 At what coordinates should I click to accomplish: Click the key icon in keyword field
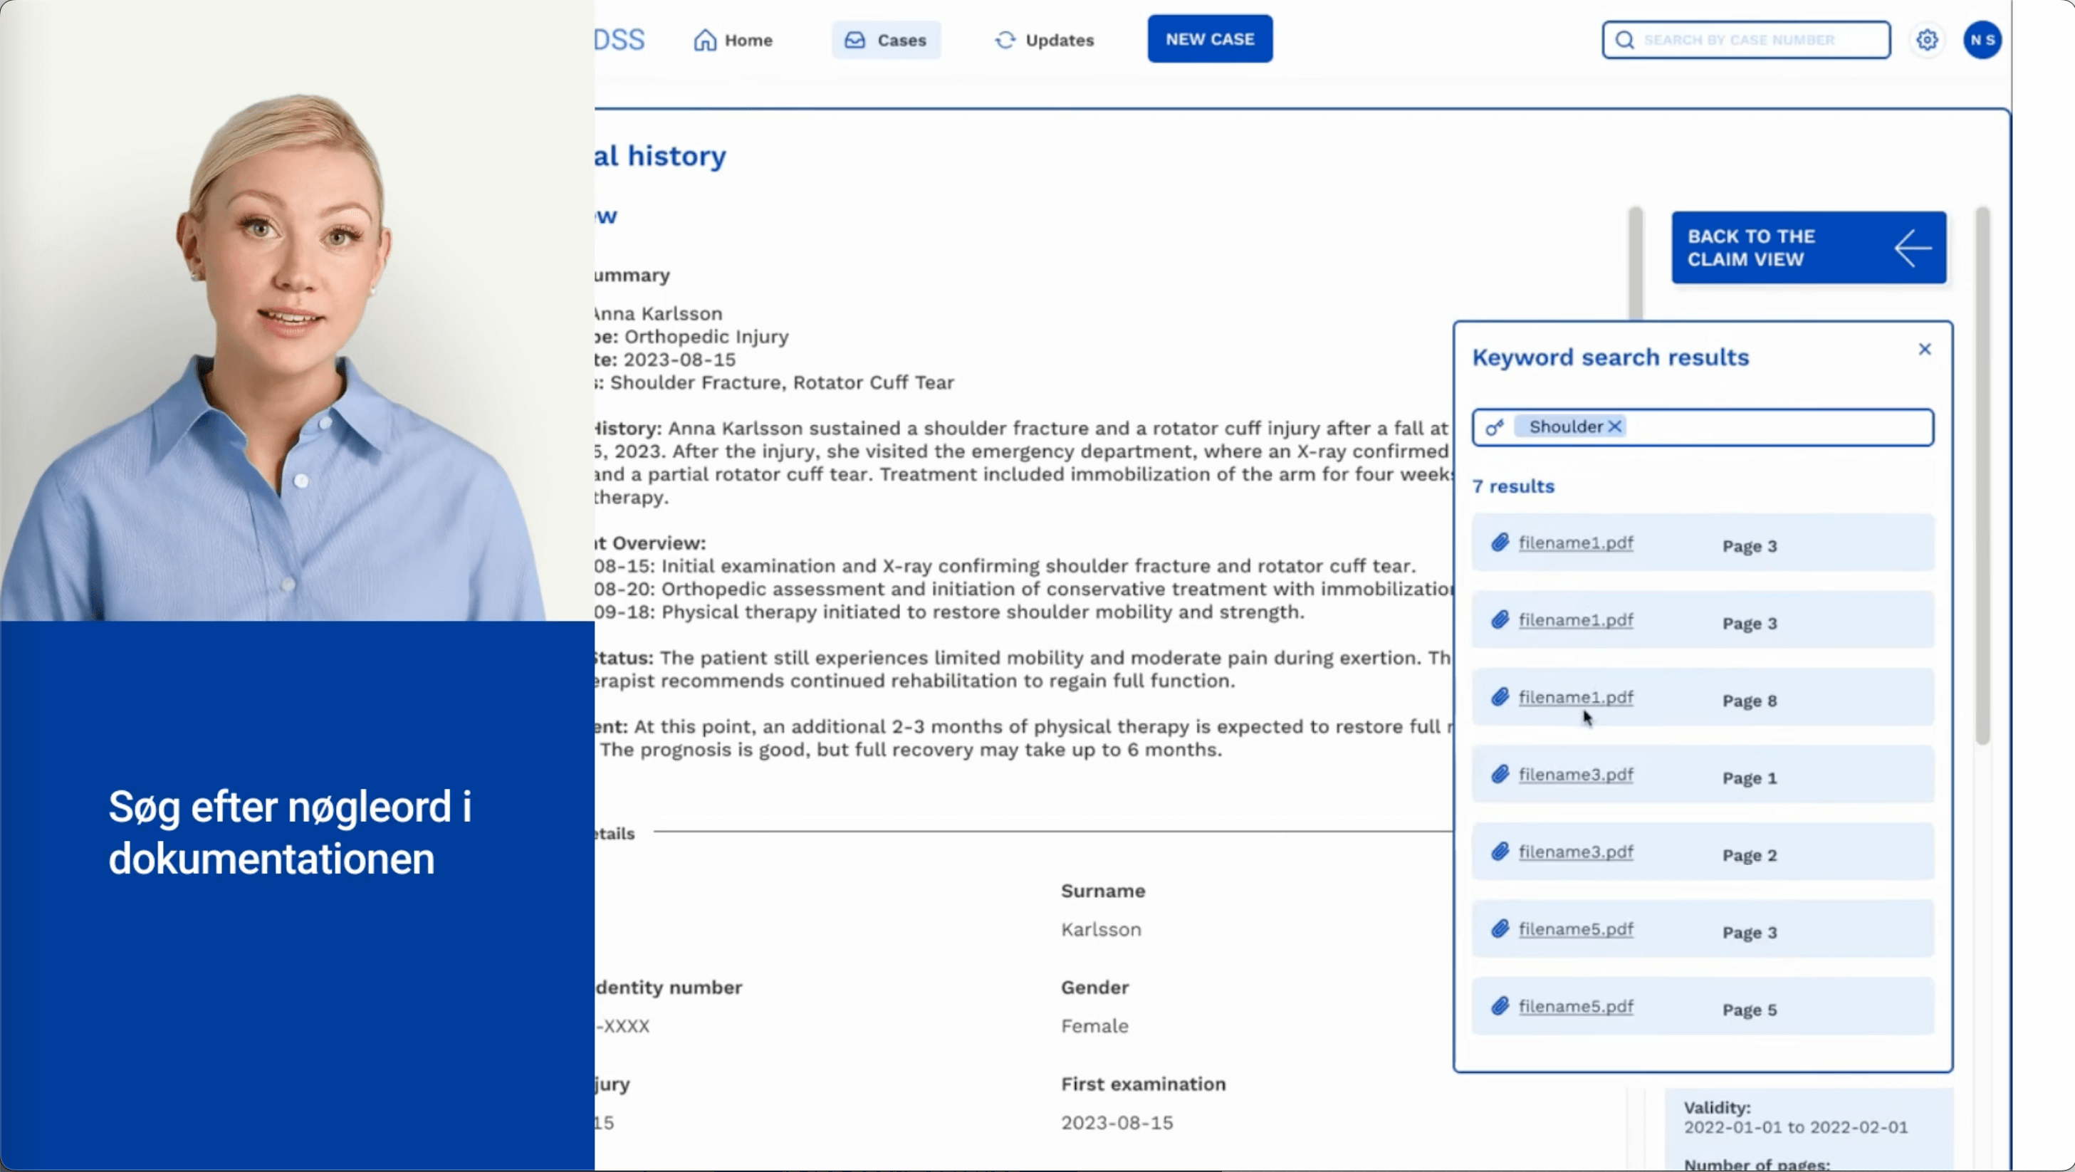pyautogui.click(x=1495, y=427)
